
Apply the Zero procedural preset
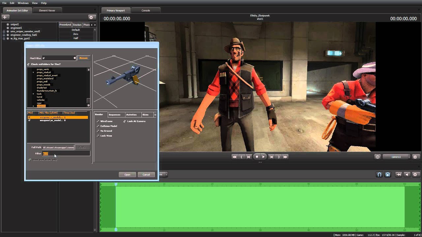pyautogui.click(x=76, y=34)
